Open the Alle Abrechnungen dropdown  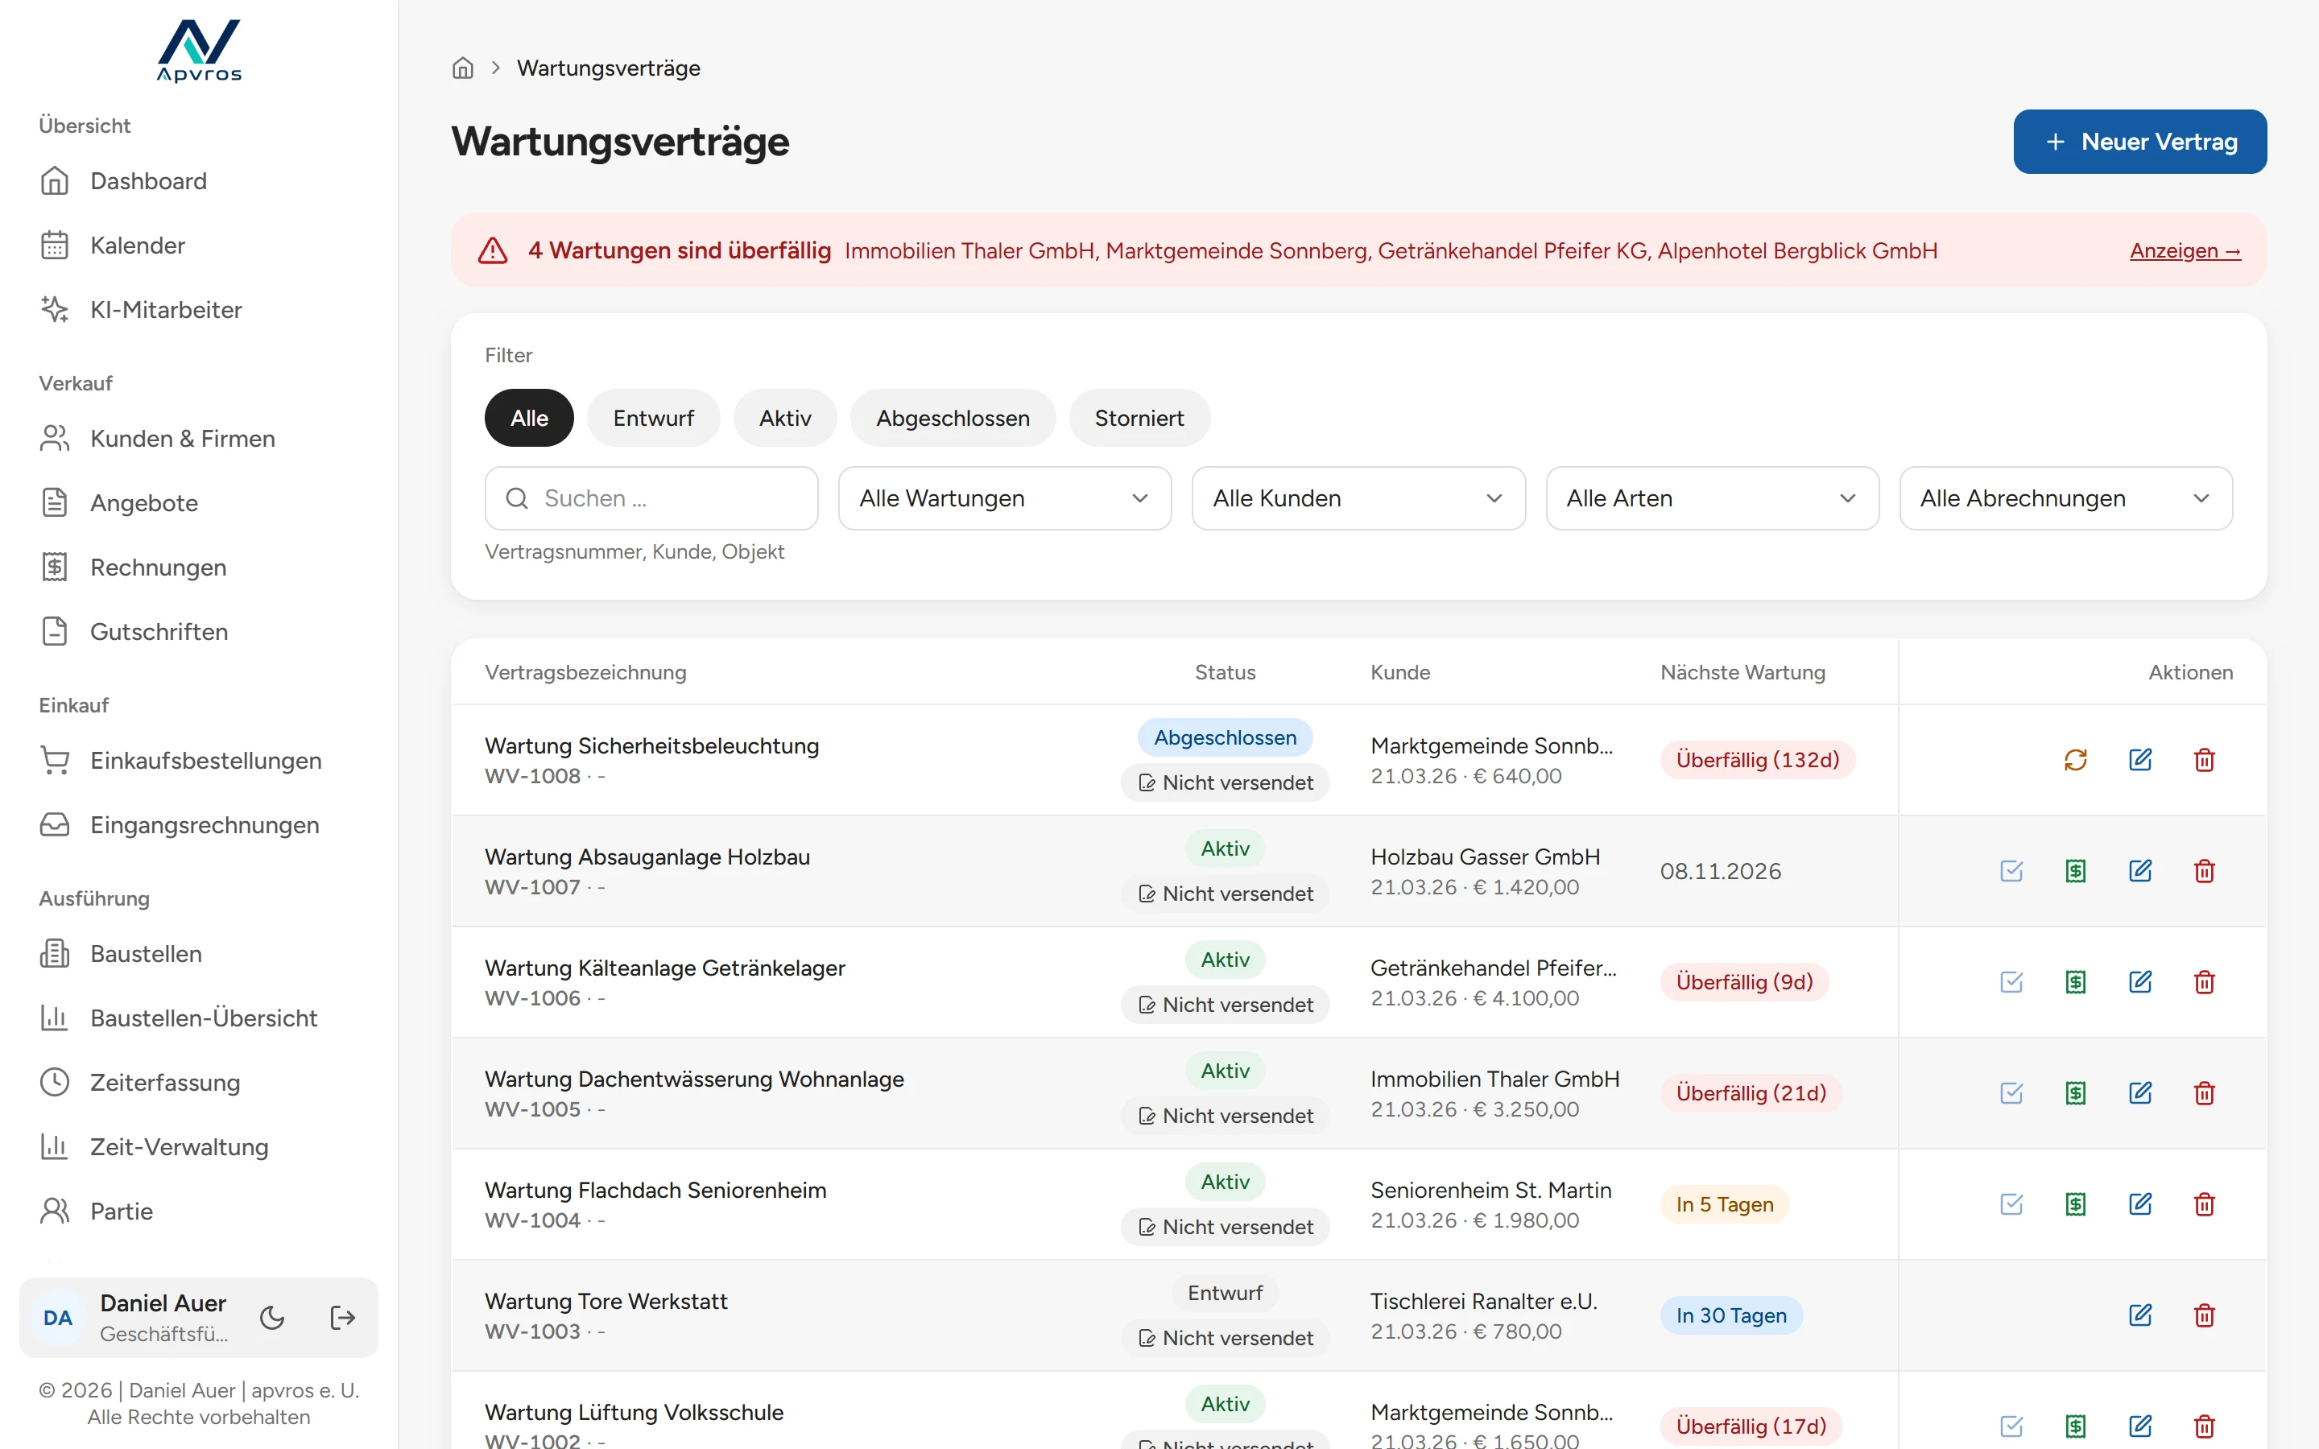(x=2065, y=498)
